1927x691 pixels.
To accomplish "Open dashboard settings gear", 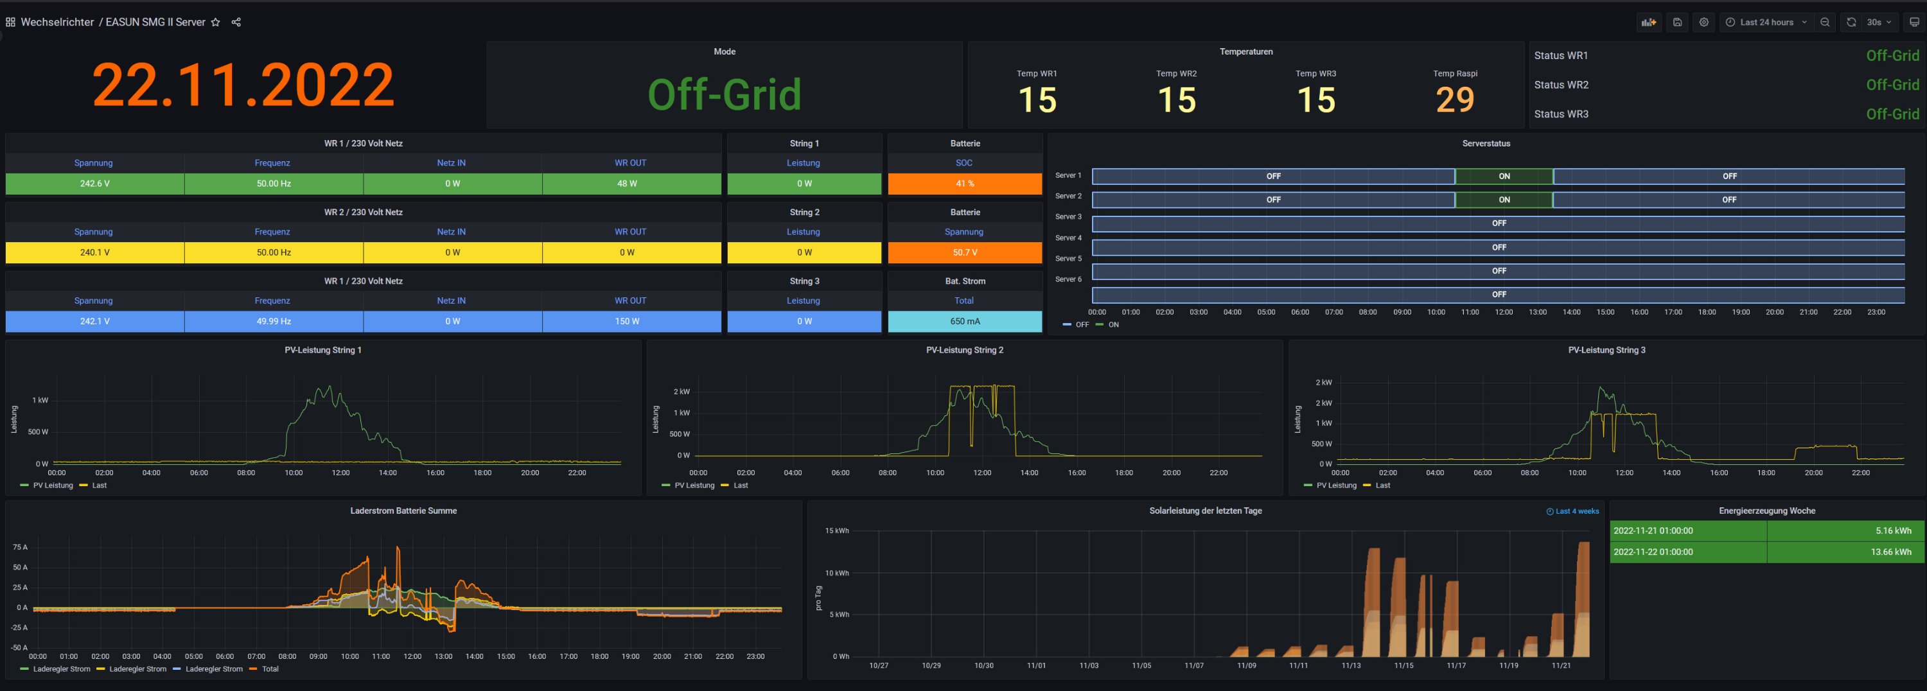I will tap(1703, 22).
